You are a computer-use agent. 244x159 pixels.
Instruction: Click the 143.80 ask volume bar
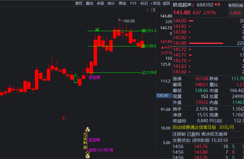tap(206, 43)
